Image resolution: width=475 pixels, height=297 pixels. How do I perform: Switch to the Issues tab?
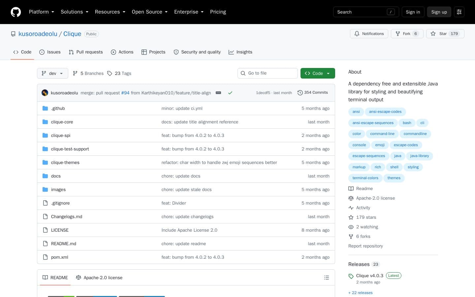tap(50, 52)
